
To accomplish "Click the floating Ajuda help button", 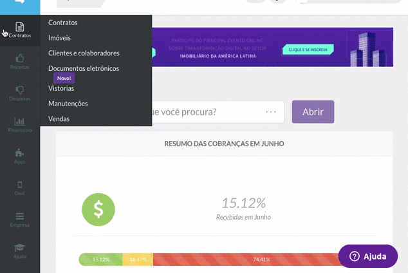I will pyautogui.click(x=368, y=256).
